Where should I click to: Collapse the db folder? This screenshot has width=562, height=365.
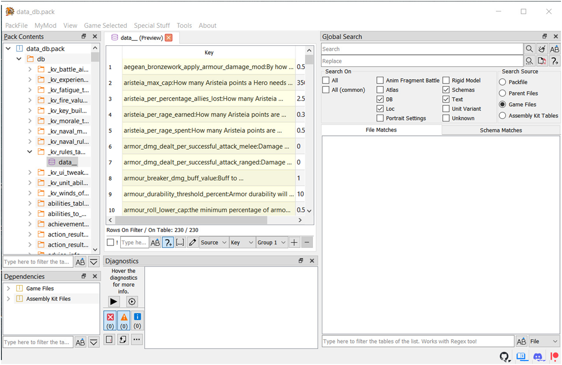pyautogui.click(x=19, y=59)
